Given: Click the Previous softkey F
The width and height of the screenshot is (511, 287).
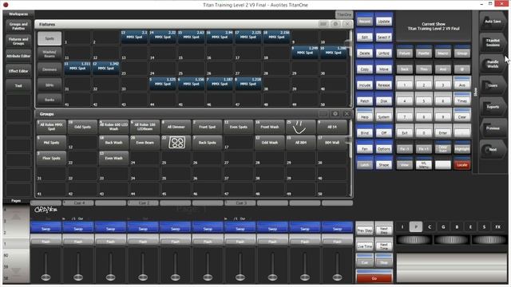Looking at the screenshot, I should coord(492,128).
